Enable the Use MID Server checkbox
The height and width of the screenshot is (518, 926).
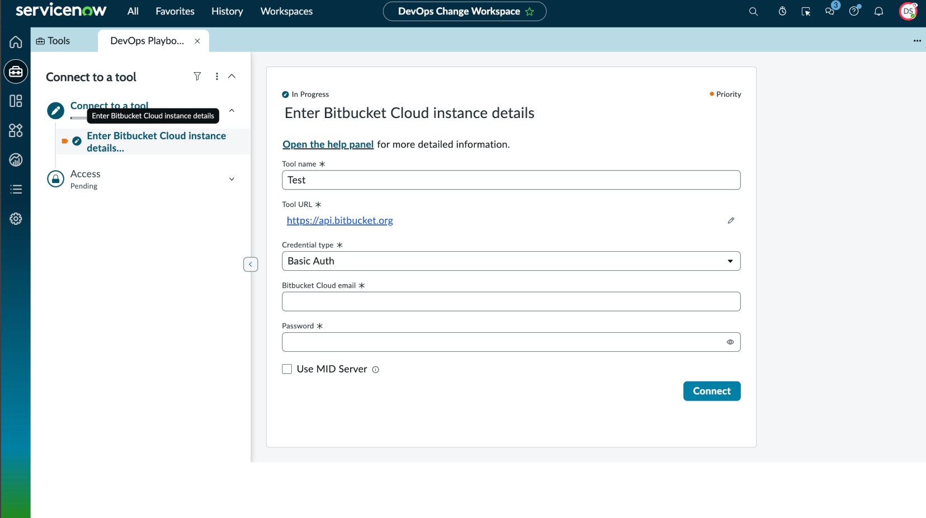(287, 369)
